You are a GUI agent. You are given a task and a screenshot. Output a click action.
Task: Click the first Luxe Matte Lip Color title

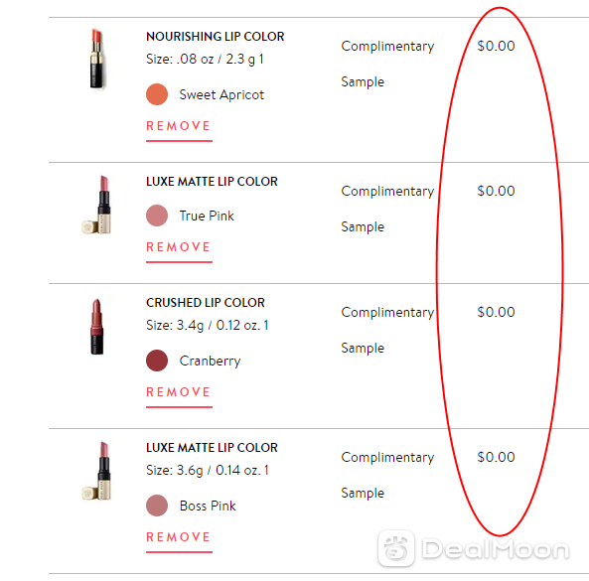coord(212,182)
